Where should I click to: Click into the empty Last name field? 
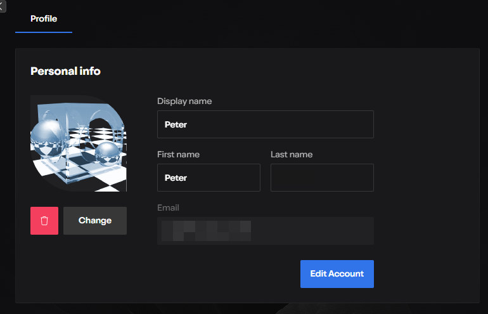pyautogui.click(x=322, y=178)
